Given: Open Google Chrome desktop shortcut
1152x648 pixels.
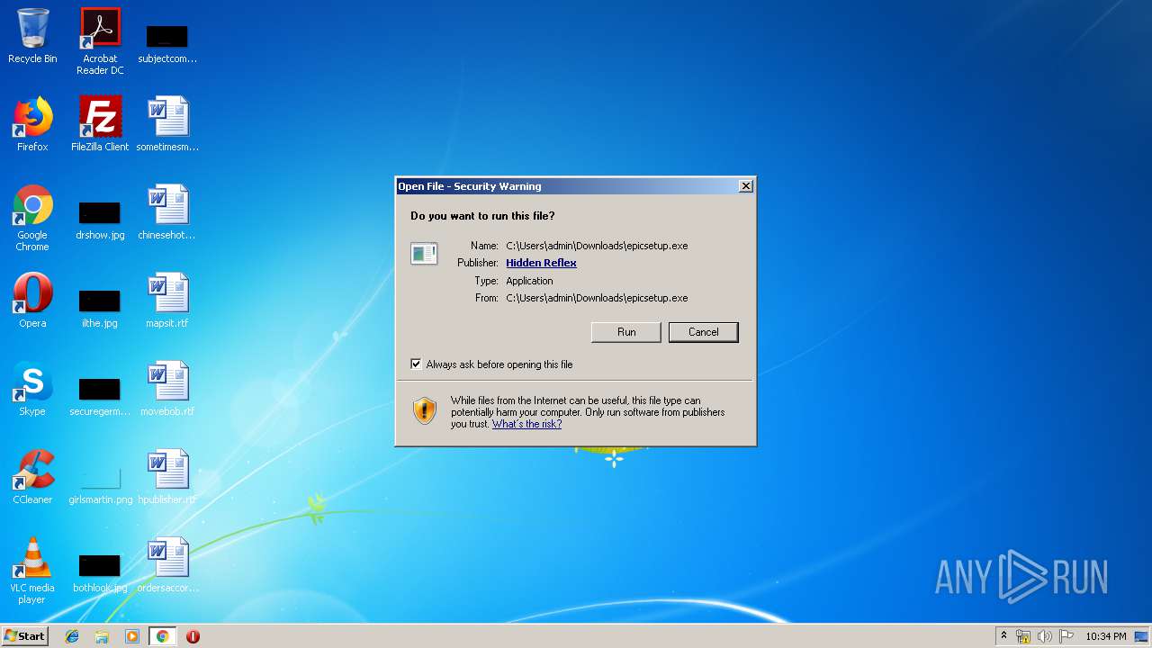Looking at the screenshot, I should [32, 218].
